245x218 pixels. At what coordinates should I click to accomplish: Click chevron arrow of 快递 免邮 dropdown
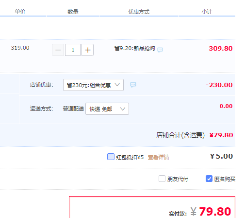(x=123, y=109)
